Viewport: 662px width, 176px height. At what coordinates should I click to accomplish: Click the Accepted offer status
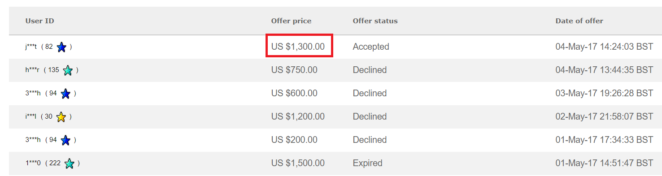[371, 47]
